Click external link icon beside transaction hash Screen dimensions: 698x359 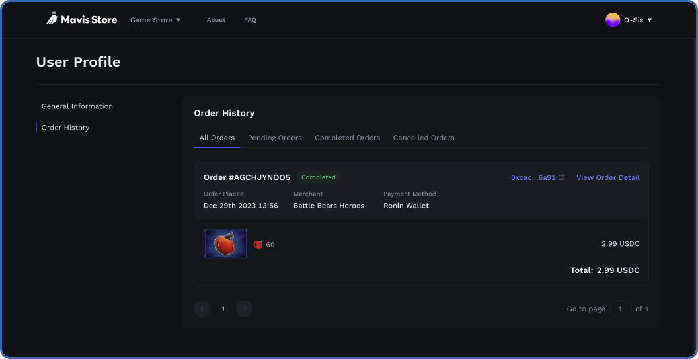click(x=561, y=177)
